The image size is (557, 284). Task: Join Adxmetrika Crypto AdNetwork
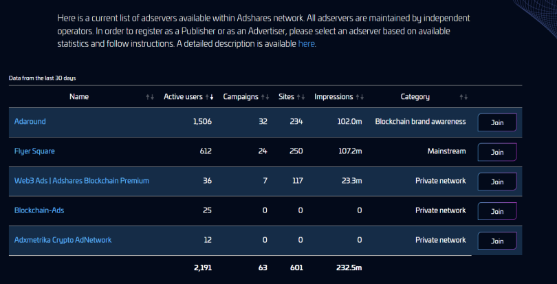point(497,241)
